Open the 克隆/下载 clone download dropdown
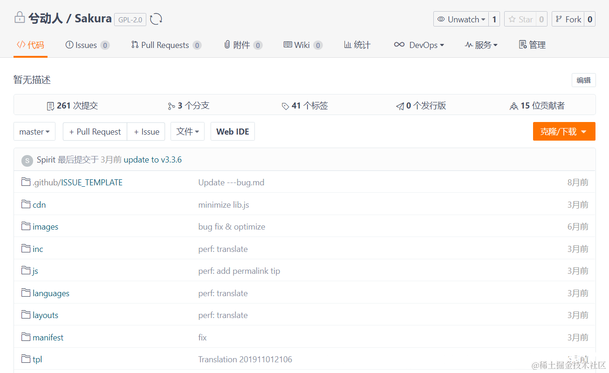Screen dimensions: 609x373 [564, 132]
